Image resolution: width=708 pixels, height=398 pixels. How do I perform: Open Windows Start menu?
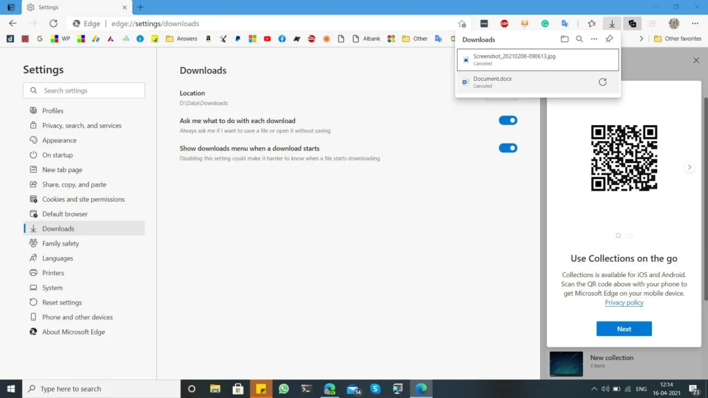pyautogui.click(x=11, y=389)
